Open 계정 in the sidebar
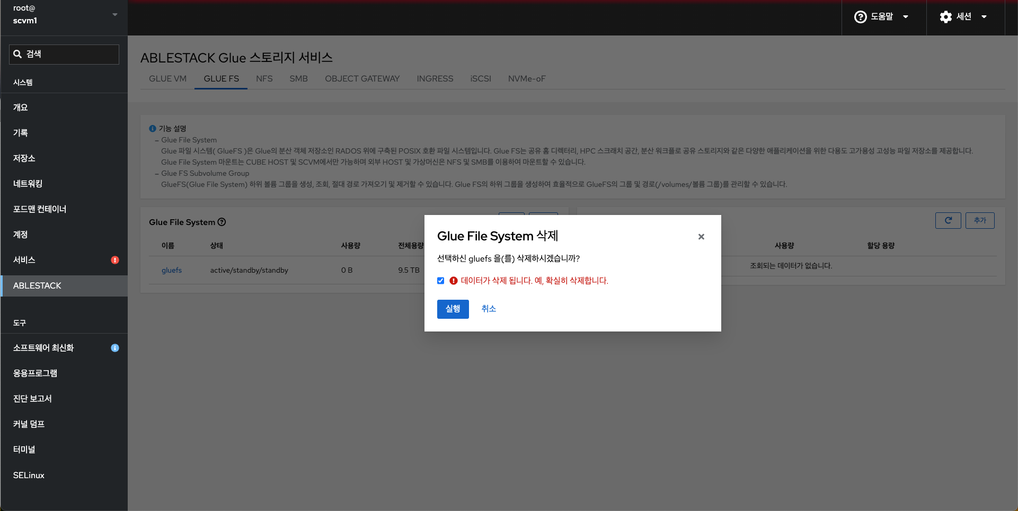The image size is (1018, 511). pyautogui.click(x=64, y=235)
